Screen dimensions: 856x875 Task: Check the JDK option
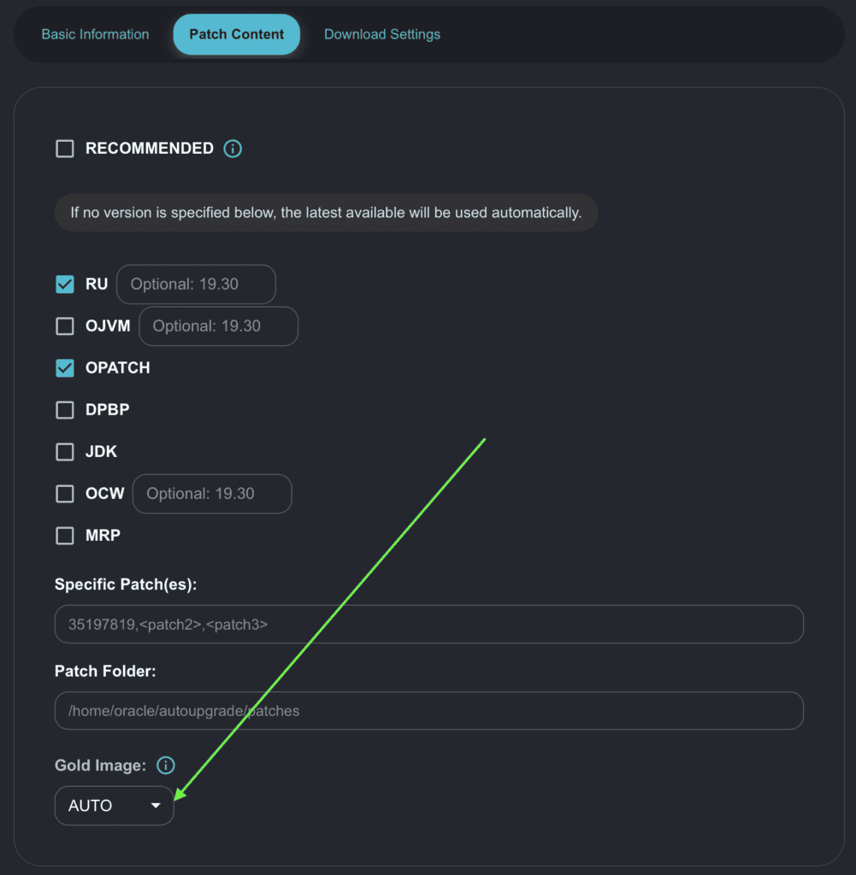pyautogui.click(x=65, y=452)
